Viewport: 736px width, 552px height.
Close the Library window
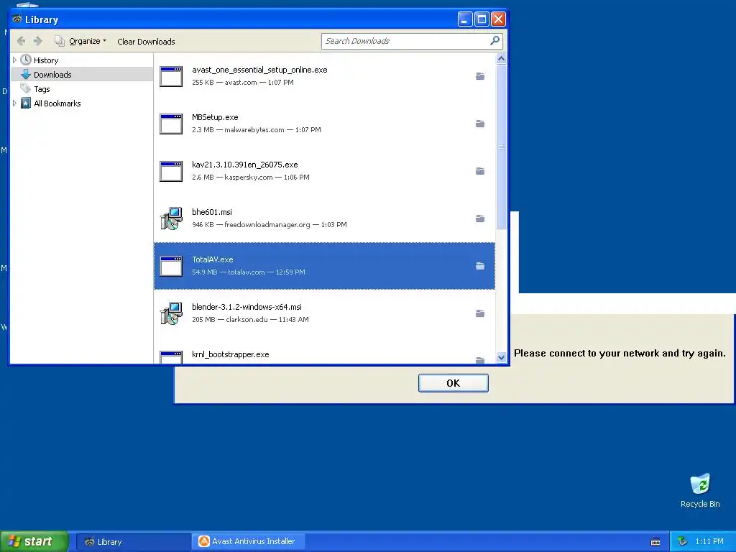tap(498, 19)
